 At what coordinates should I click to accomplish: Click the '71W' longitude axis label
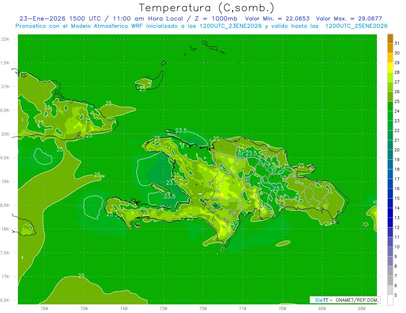[243, 308]
